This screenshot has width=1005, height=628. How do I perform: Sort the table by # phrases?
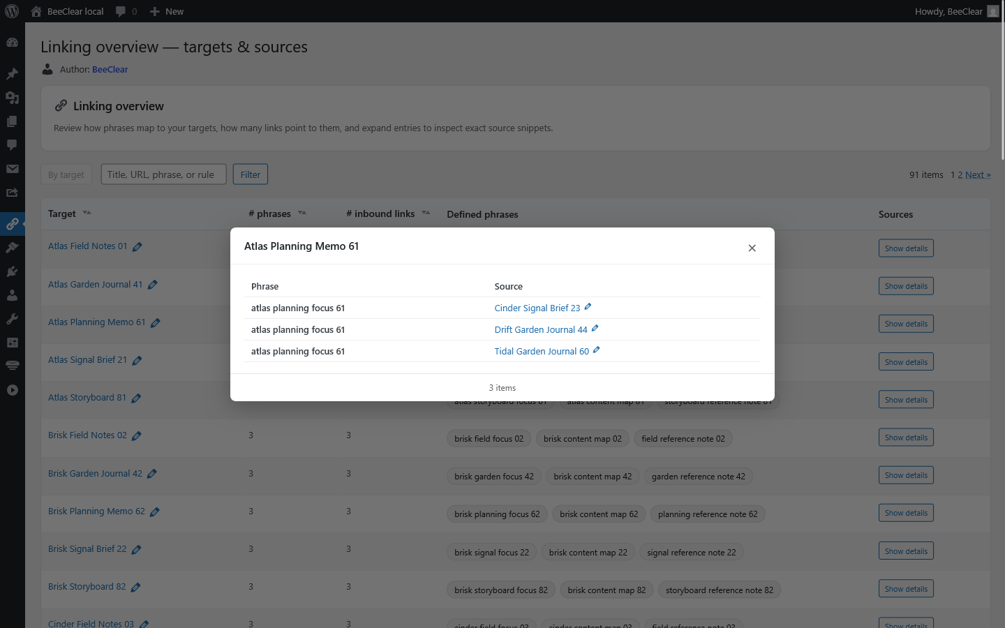pyautogui.click(x=302, y=212)
